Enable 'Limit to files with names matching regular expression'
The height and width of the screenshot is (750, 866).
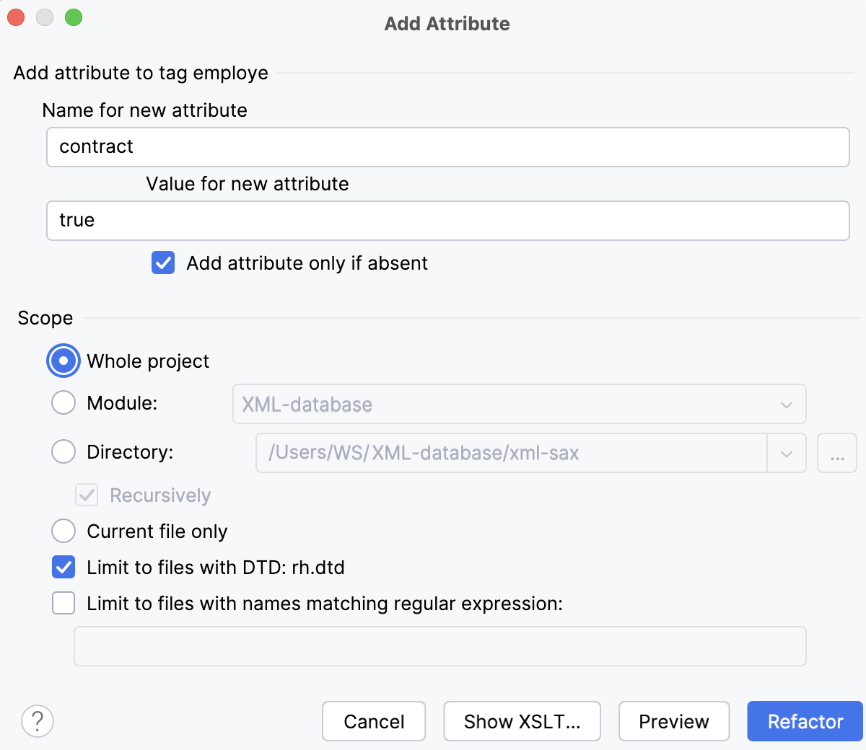64,603
